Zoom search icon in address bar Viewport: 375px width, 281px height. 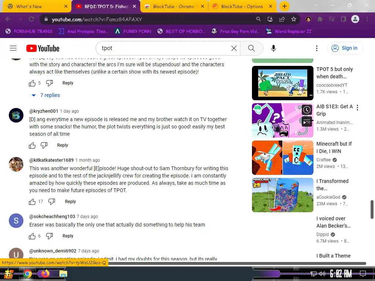click(x=258, y=19)
